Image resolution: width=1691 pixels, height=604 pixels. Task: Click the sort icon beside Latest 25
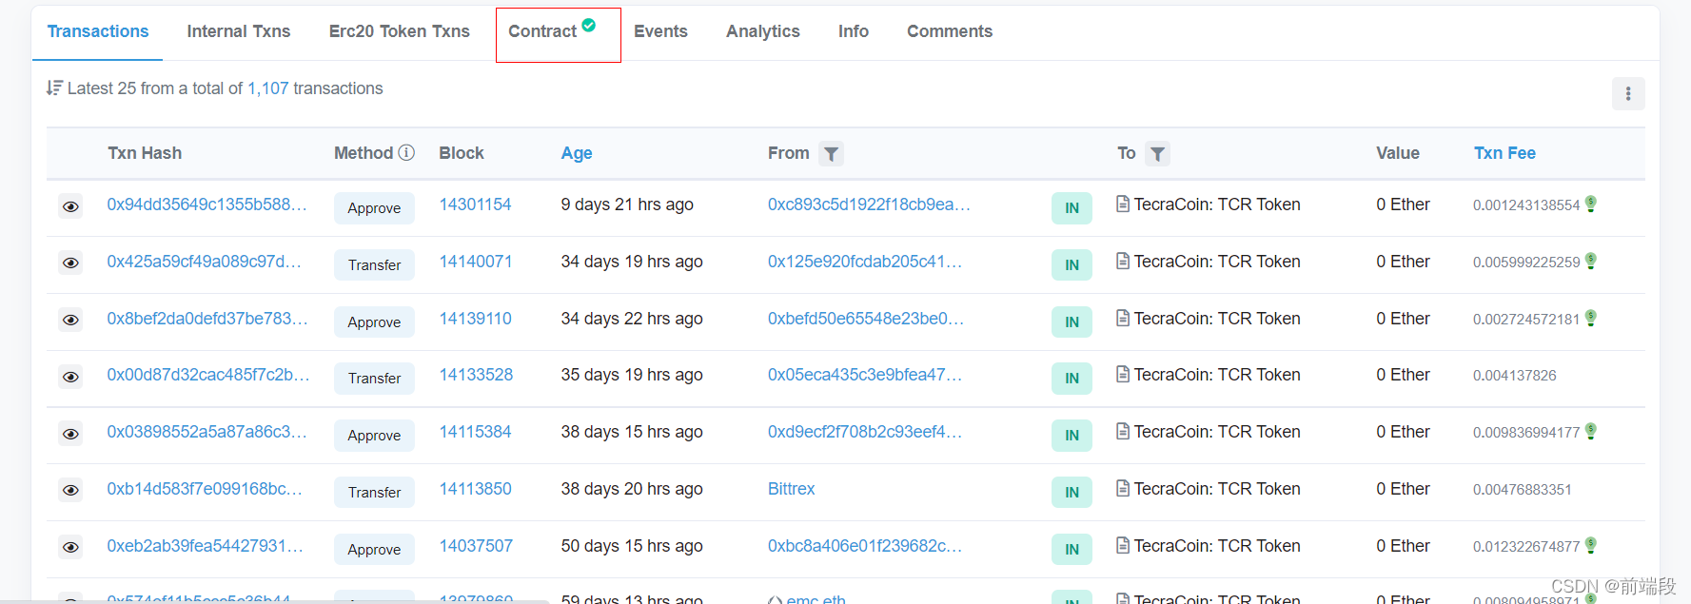[x=54, y=88]
